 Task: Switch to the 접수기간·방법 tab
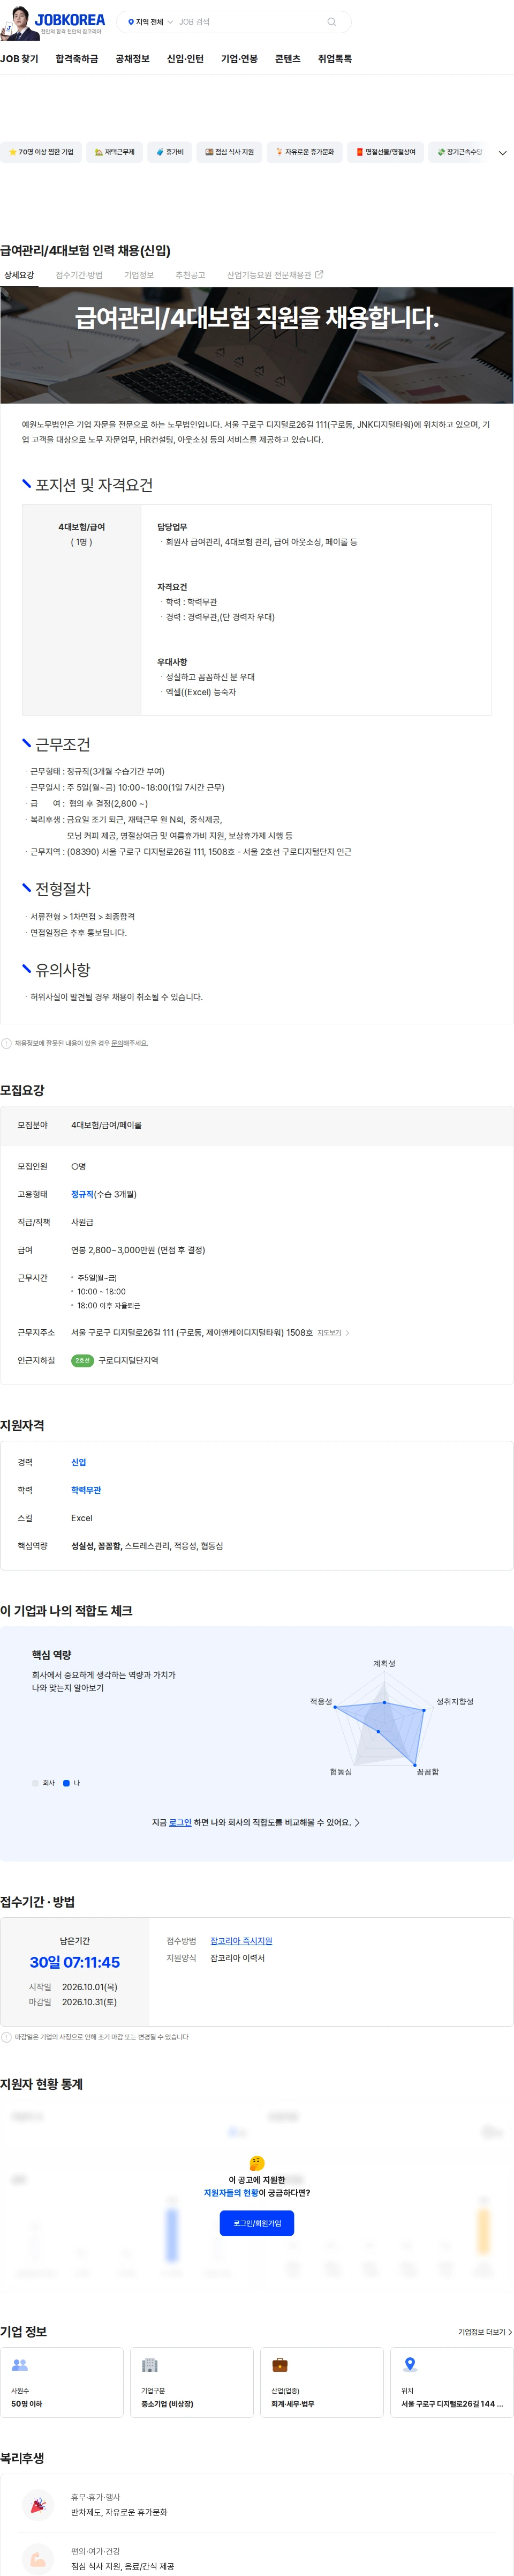pyautogui.click(x=79, y=275)
